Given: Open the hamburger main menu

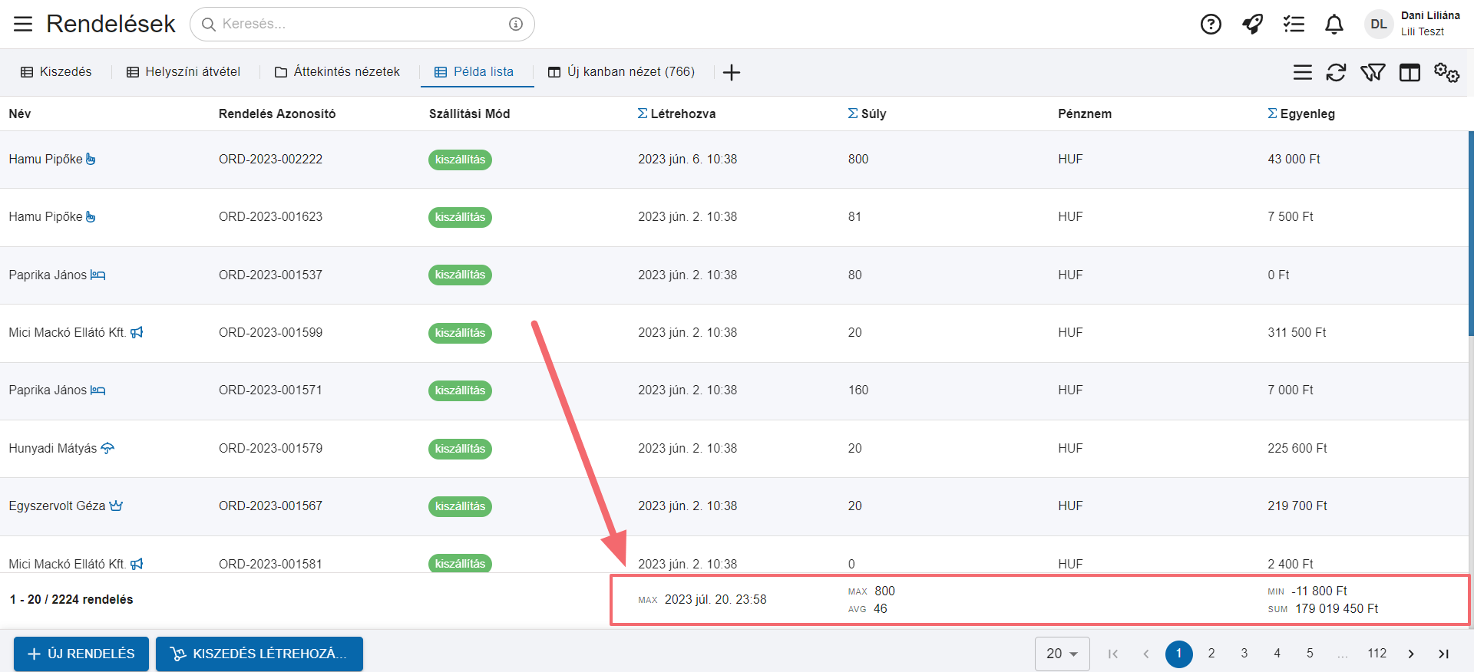Looking at the screenshot, I should (23, 25).
